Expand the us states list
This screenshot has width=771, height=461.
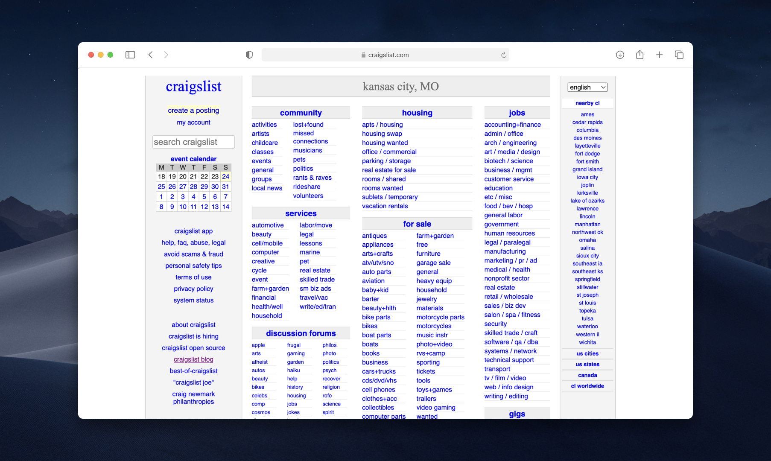pos(587,364)
